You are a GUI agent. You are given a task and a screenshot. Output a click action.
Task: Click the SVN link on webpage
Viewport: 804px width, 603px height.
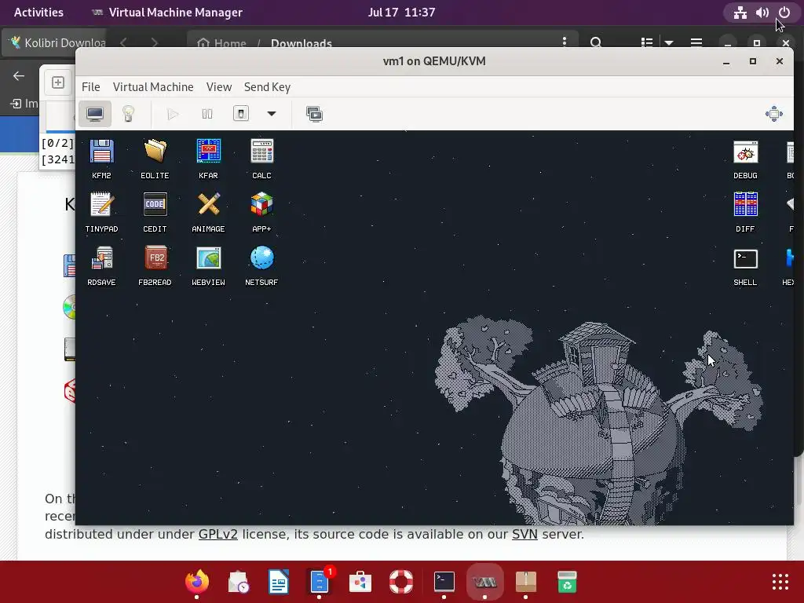point(524,534)
